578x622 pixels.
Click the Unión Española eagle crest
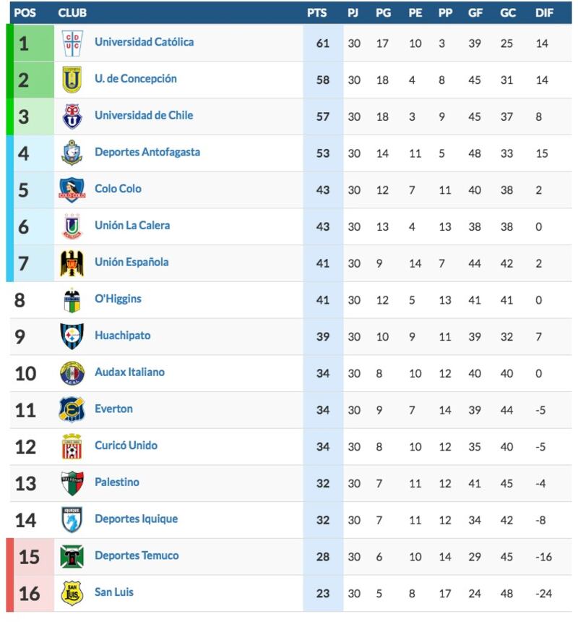coord(72,263)
